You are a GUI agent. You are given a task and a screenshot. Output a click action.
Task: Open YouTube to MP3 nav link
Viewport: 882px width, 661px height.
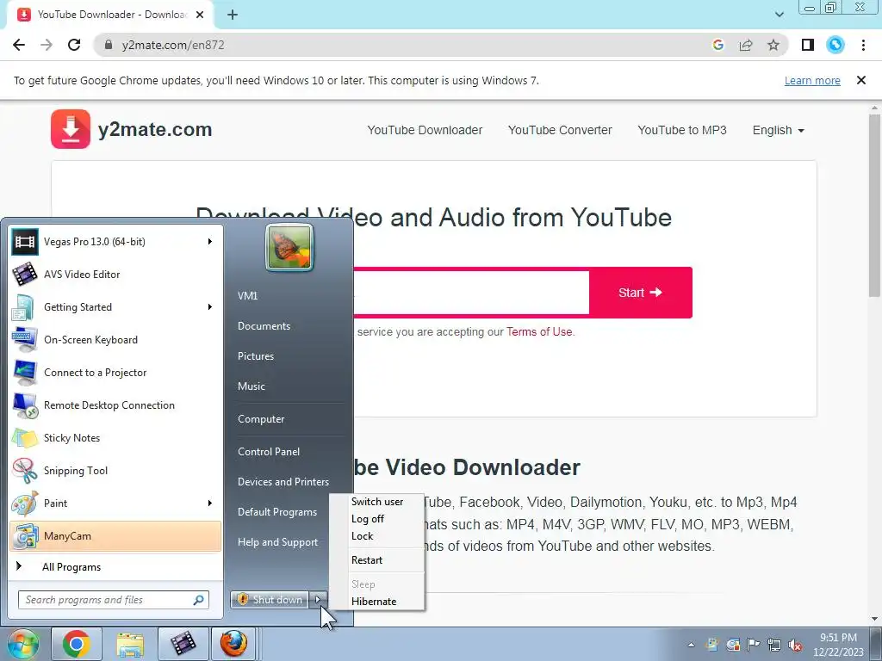pyautogui.click(x=682, y=131)
